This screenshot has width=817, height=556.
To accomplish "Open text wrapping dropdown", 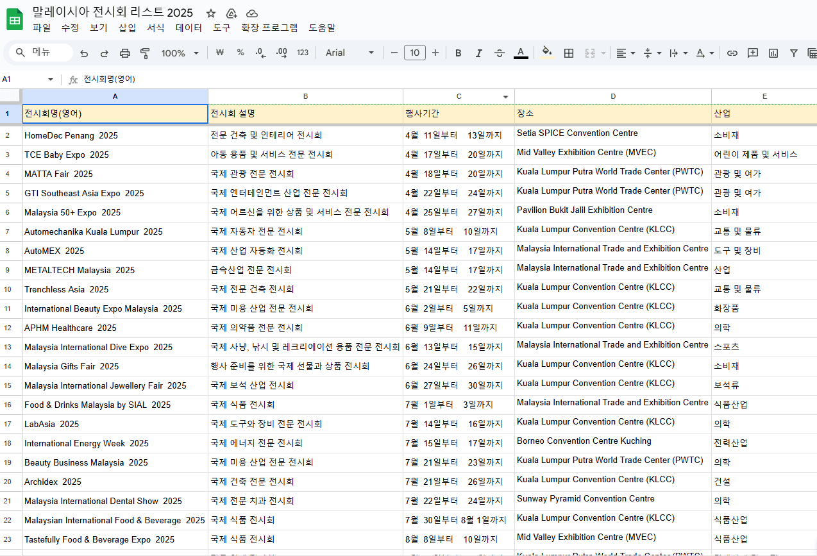I will pyautogui.click(x=678, y=53).
